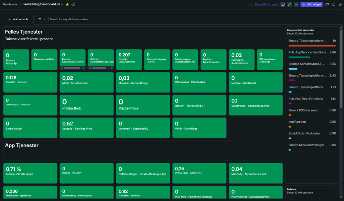Click the Vilkår - Conditions tile
This screenshot has height=201, width=344.
(x=200, y=128)
